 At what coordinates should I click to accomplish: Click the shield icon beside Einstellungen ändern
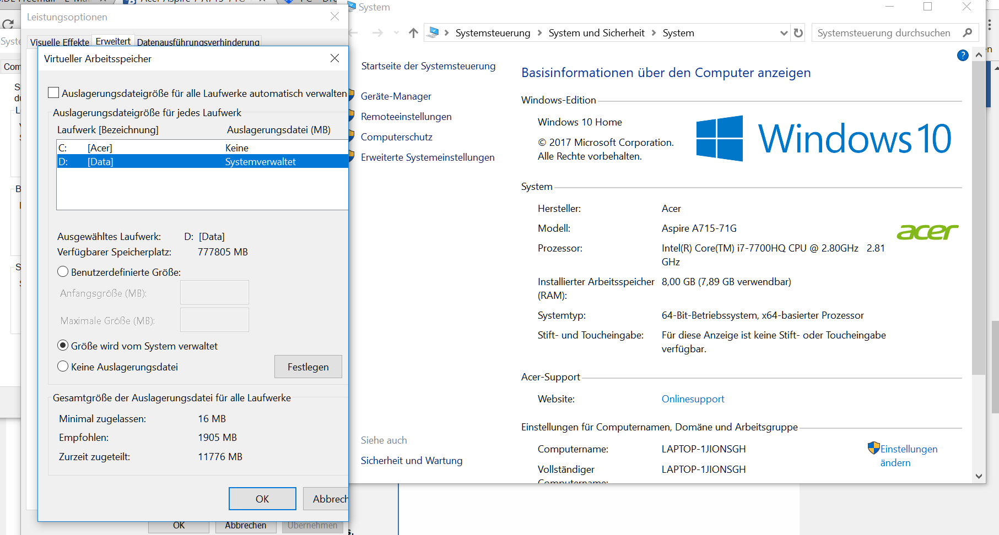[x=873, y=448]
